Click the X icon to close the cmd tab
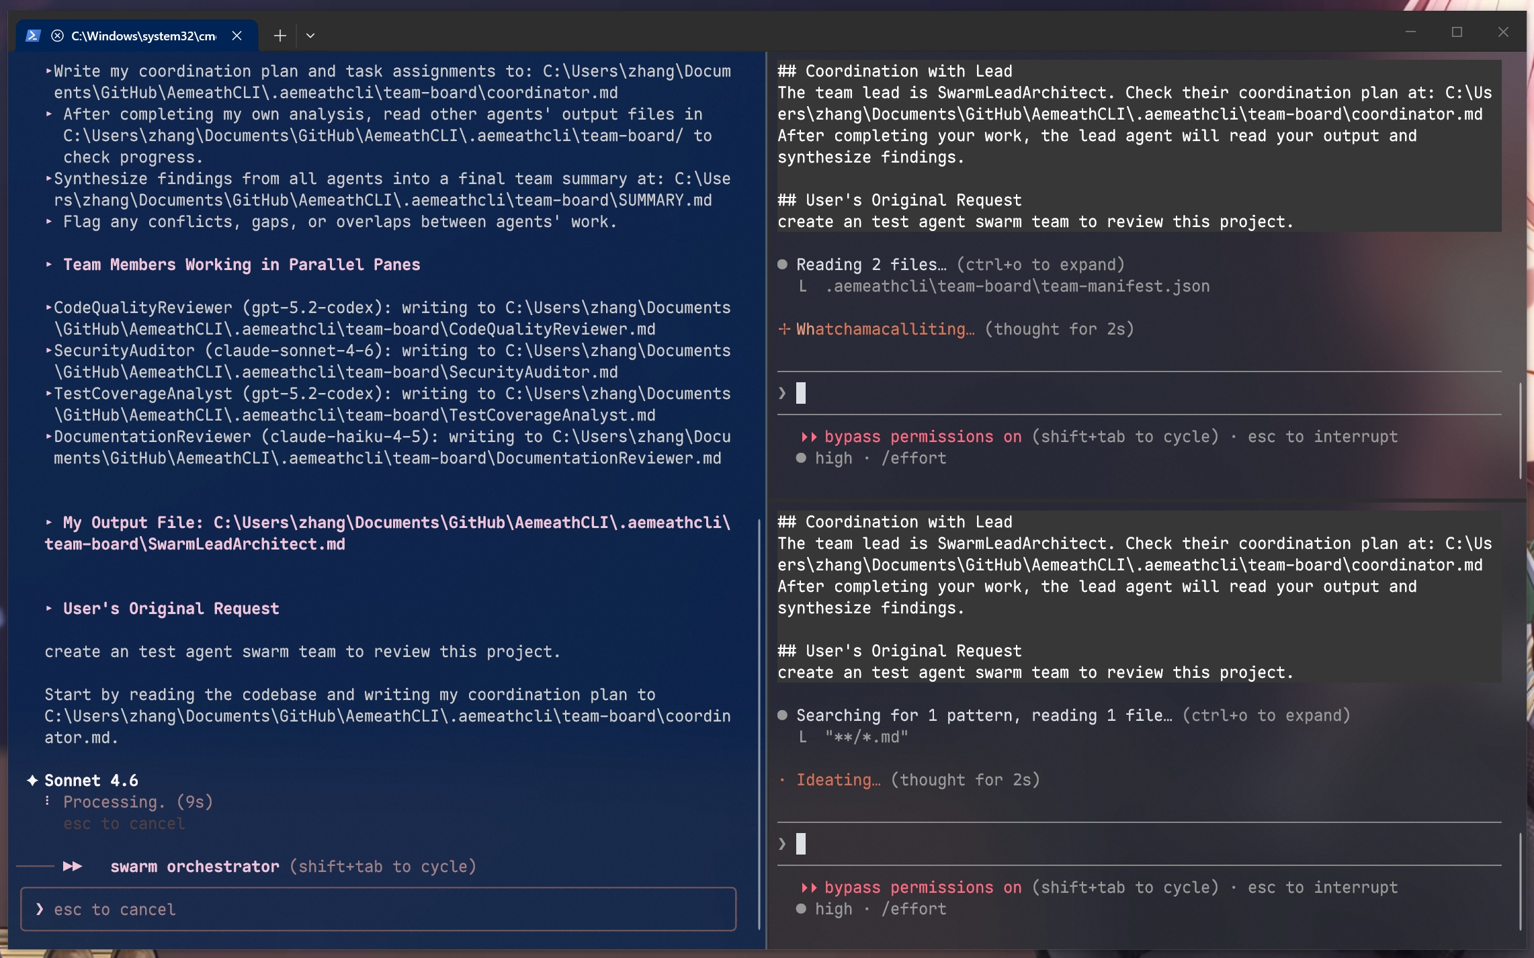This screenshot has height=958, width=1534. point(237,36)
